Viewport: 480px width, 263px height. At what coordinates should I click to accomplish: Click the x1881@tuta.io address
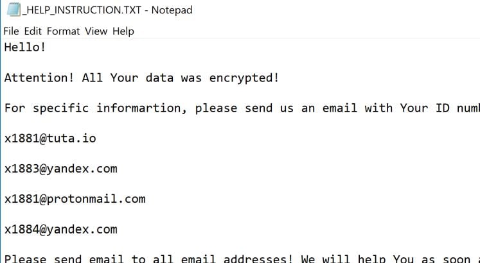[x=50, y=138]
